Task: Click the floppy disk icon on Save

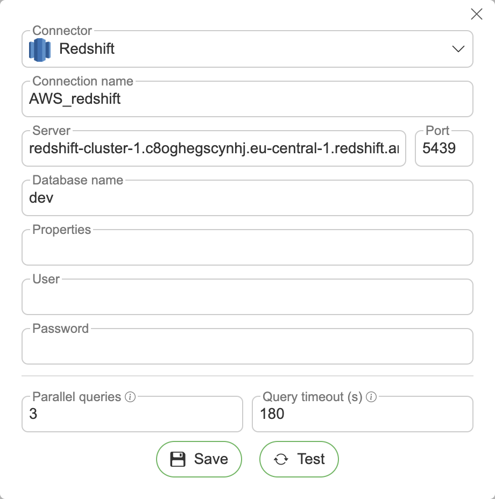Action: 178,459
